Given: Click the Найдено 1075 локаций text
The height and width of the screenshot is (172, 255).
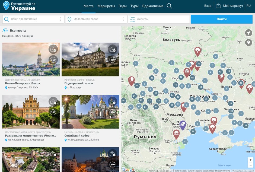Looking at the screenshot, I should [x=17, y=36].
